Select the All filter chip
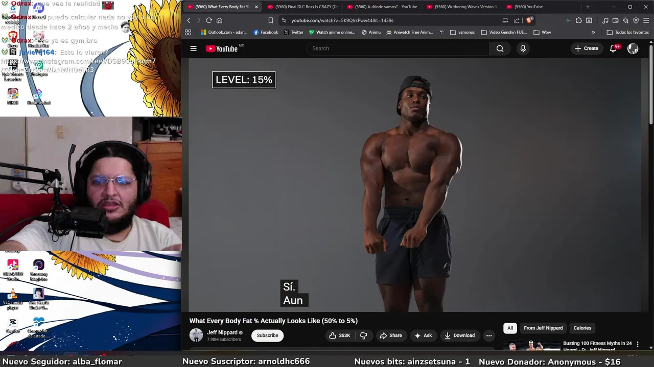Screen dimensions: 654x367 (x=510, y=328)
